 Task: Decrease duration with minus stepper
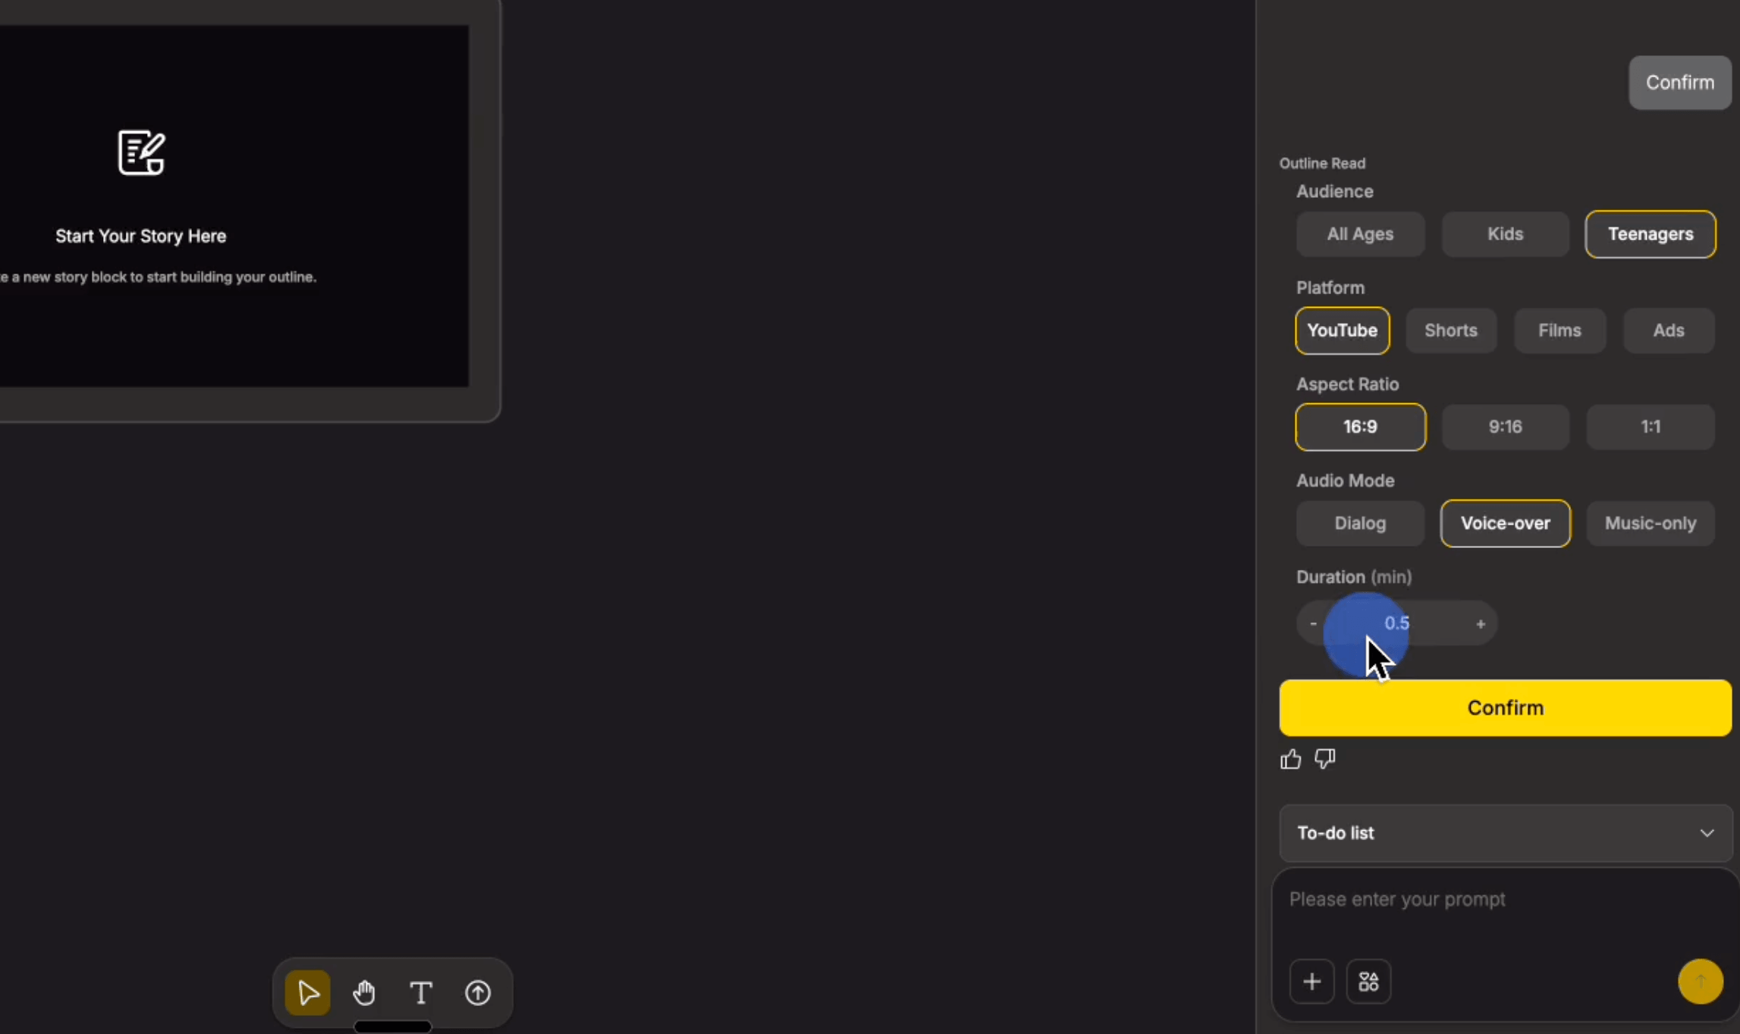(1313, 623)
